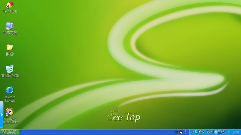The height and width of the screenshot is (135, 241).
Task: Select the Internet Explorer desktop icon
Action: (x=10, y=90)
